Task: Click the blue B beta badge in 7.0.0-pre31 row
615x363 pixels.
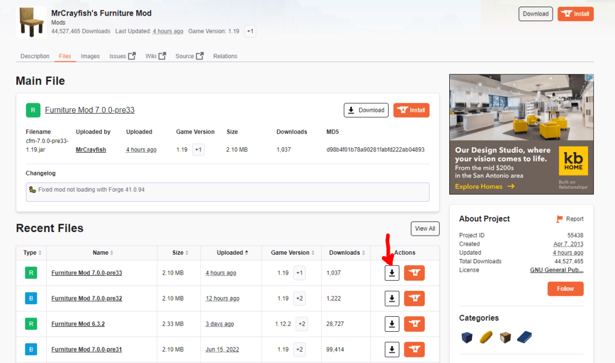Action: 31,349
